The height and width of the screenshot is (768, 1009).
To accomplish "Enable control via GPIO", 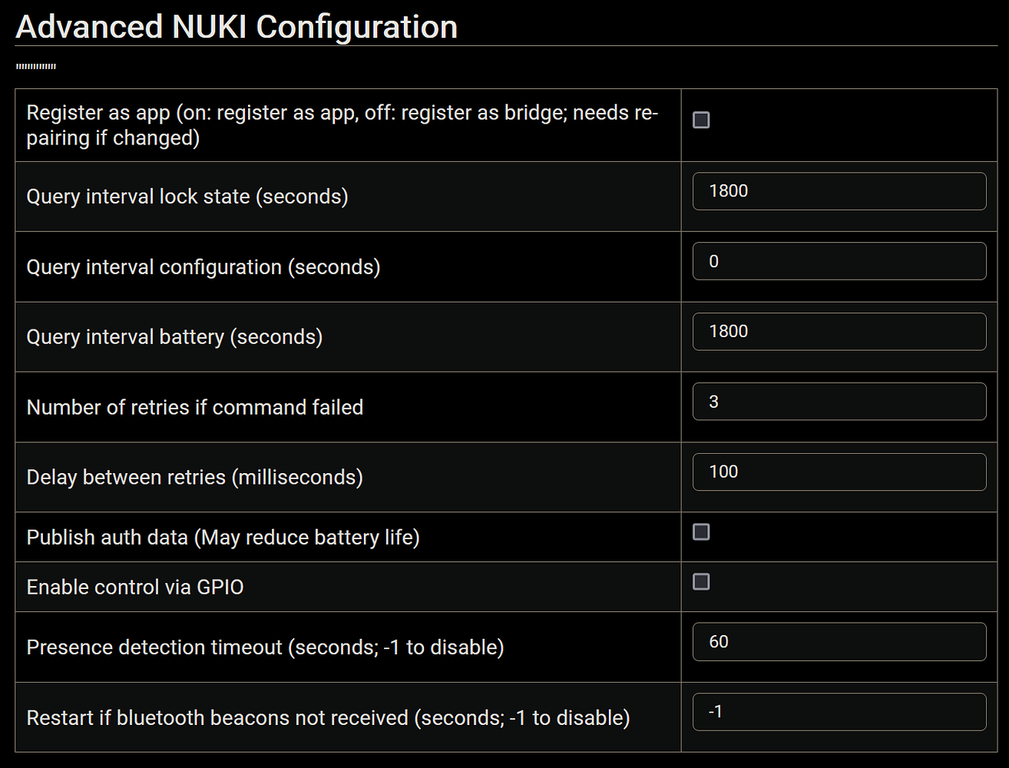I will (x=701, y=582).
